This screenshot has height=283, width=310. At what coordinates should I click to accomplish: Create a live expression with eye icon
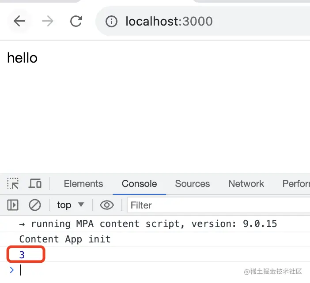107,205
